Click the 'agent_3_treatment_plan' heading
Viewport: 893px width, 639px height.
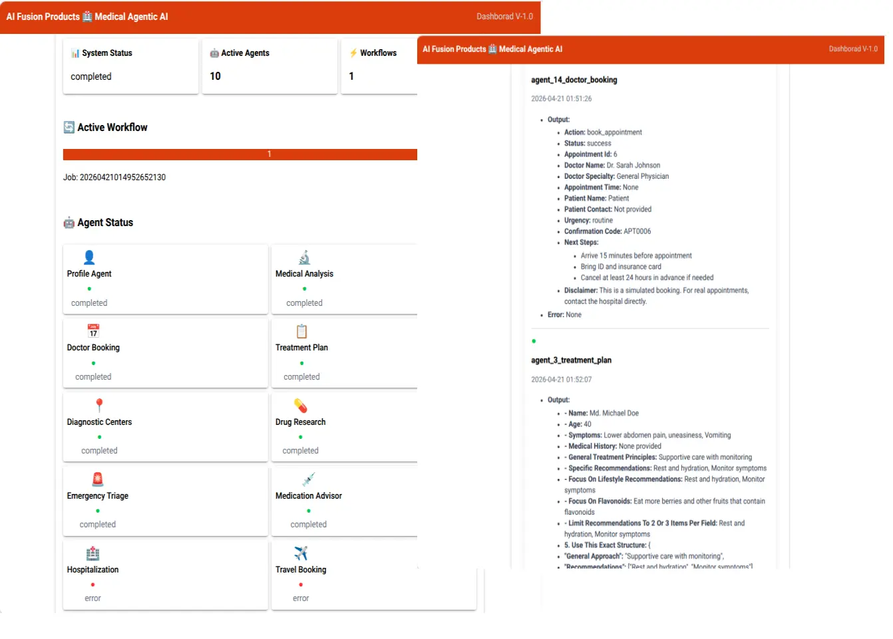(x=571, y=360)
